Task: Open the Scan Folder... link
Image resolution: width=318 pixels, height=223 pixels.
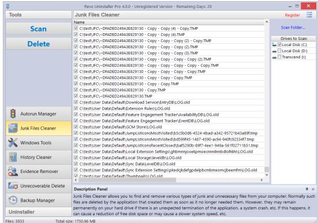Action: click(x=293, y=28)
